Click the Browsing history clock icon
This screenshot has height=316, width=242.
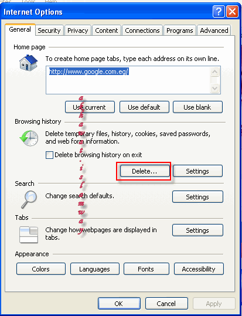(29, 138)
